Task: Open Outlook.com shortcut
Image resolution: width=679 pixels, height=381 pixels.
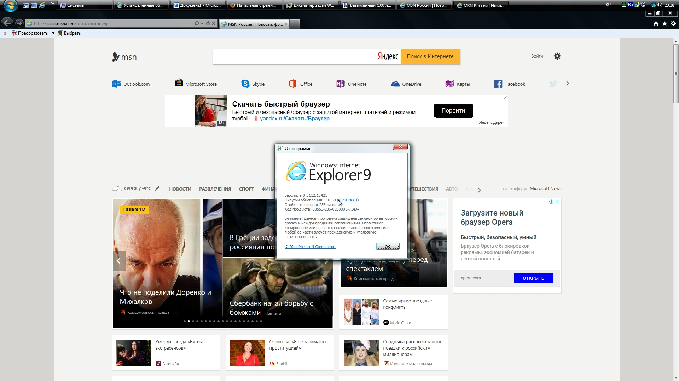Action: [x=131, y=84]
